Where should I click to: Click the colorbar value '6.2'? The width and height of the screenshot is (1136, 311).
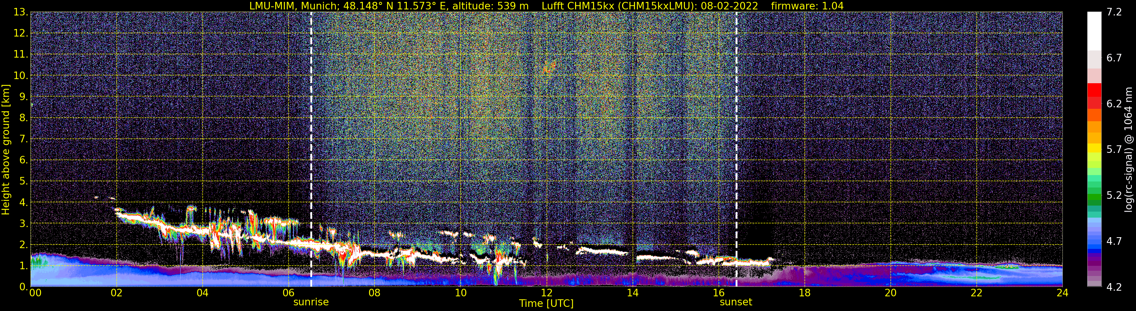pyautogui.click(x=1114, y=104)
